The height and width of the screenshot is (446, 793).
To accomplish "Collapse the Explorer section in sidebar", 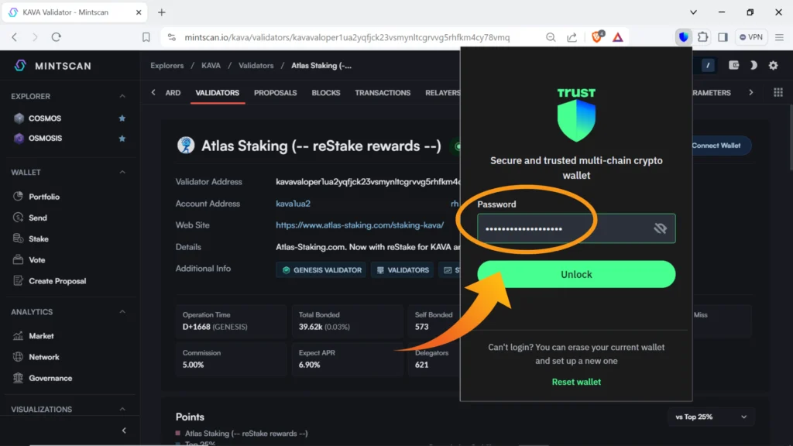I will click(x=122, y=96).
